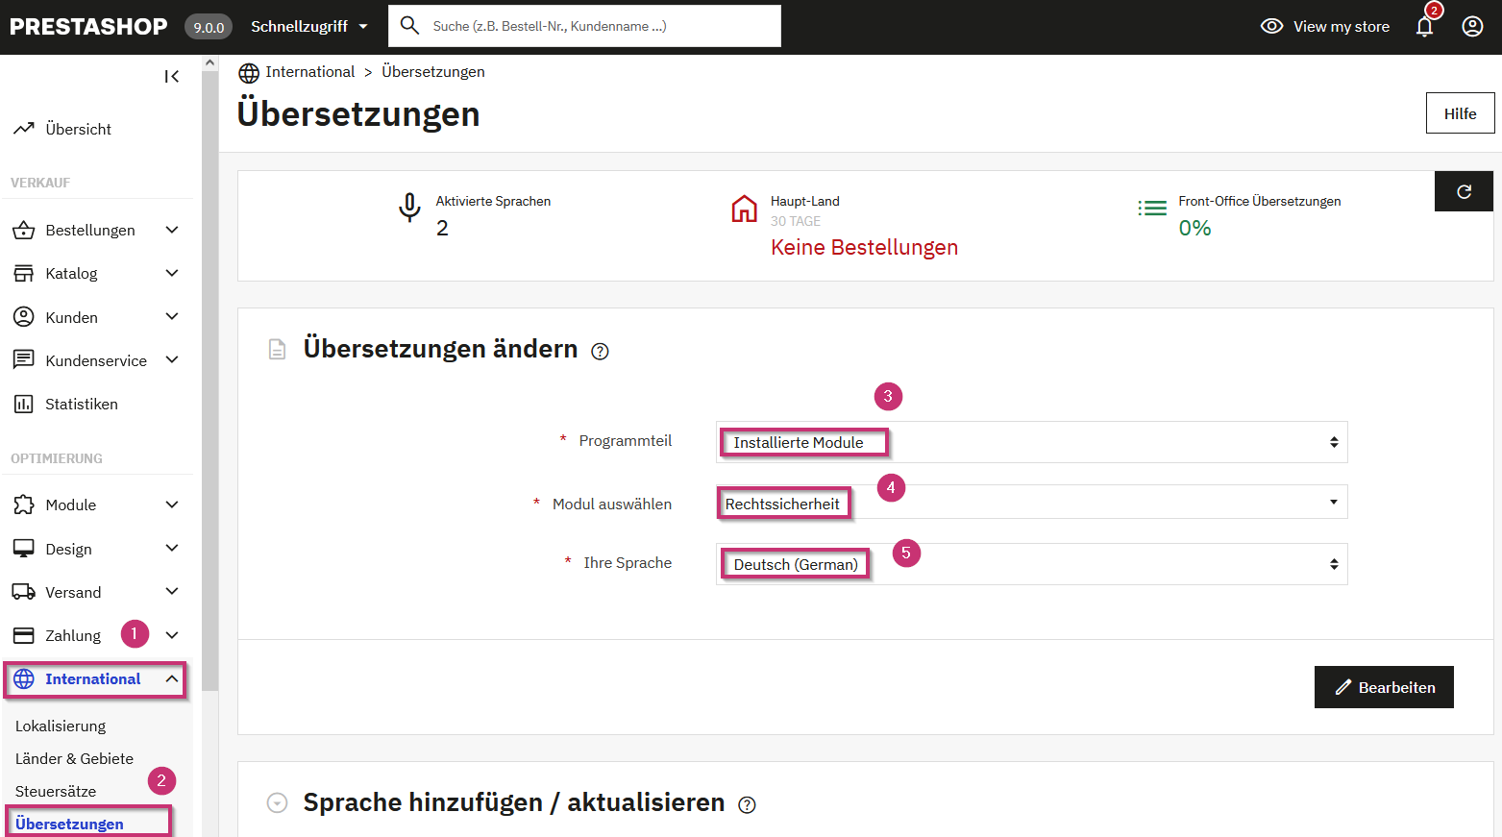This screenshot has height=837, width=1502.
Task: Open the user profile account icon
Action: 1471,27
